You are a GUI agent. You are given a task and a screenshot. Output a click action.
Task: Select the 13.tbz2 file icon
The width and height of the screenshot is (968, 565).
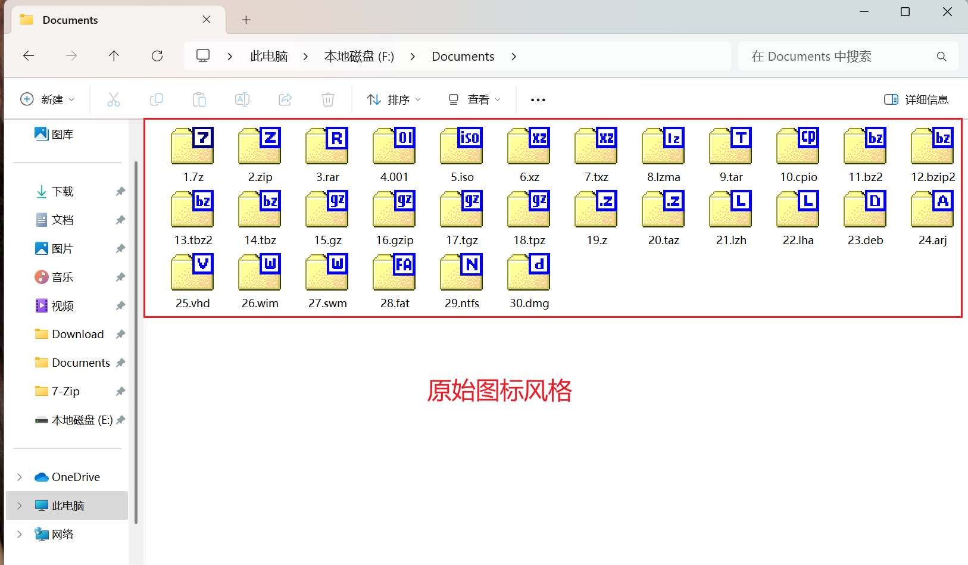[192, 209]
